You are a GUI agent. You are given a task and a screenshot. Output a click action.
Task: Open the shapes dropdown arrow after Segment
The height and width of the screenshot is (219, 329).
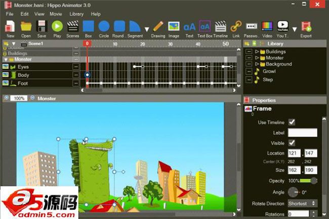click(147, 29)
